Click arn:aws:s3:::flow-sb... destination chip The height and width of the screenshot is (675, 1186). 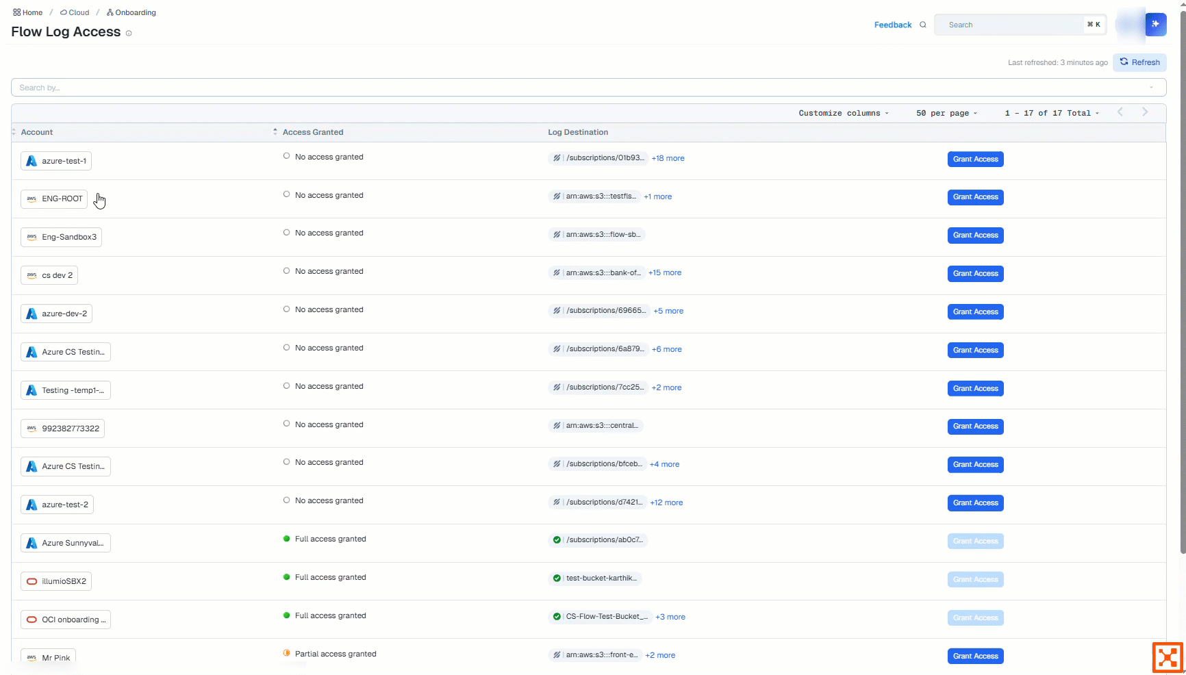[596, 235]
